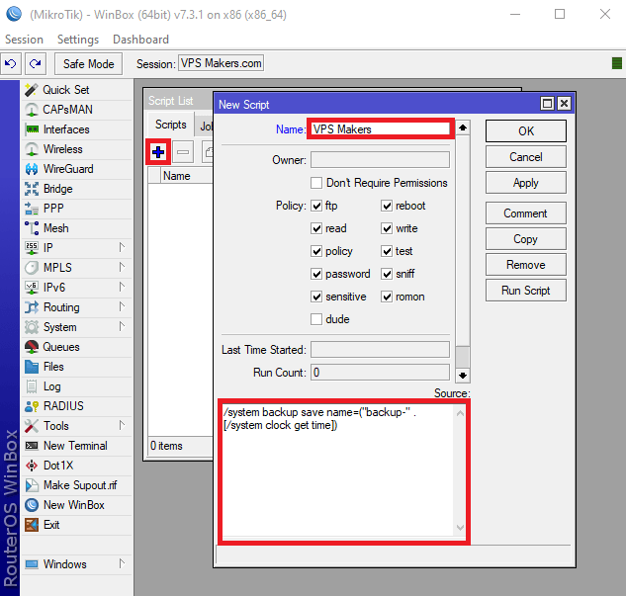Viewport: 626px width, 596px height.
Task: Click Cancel in New Script
Action: [x=526, y=157]
